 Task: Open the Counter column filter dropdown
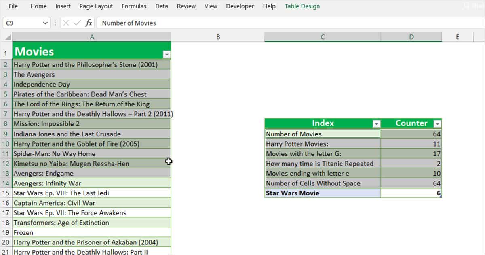[x=438, y=123]
